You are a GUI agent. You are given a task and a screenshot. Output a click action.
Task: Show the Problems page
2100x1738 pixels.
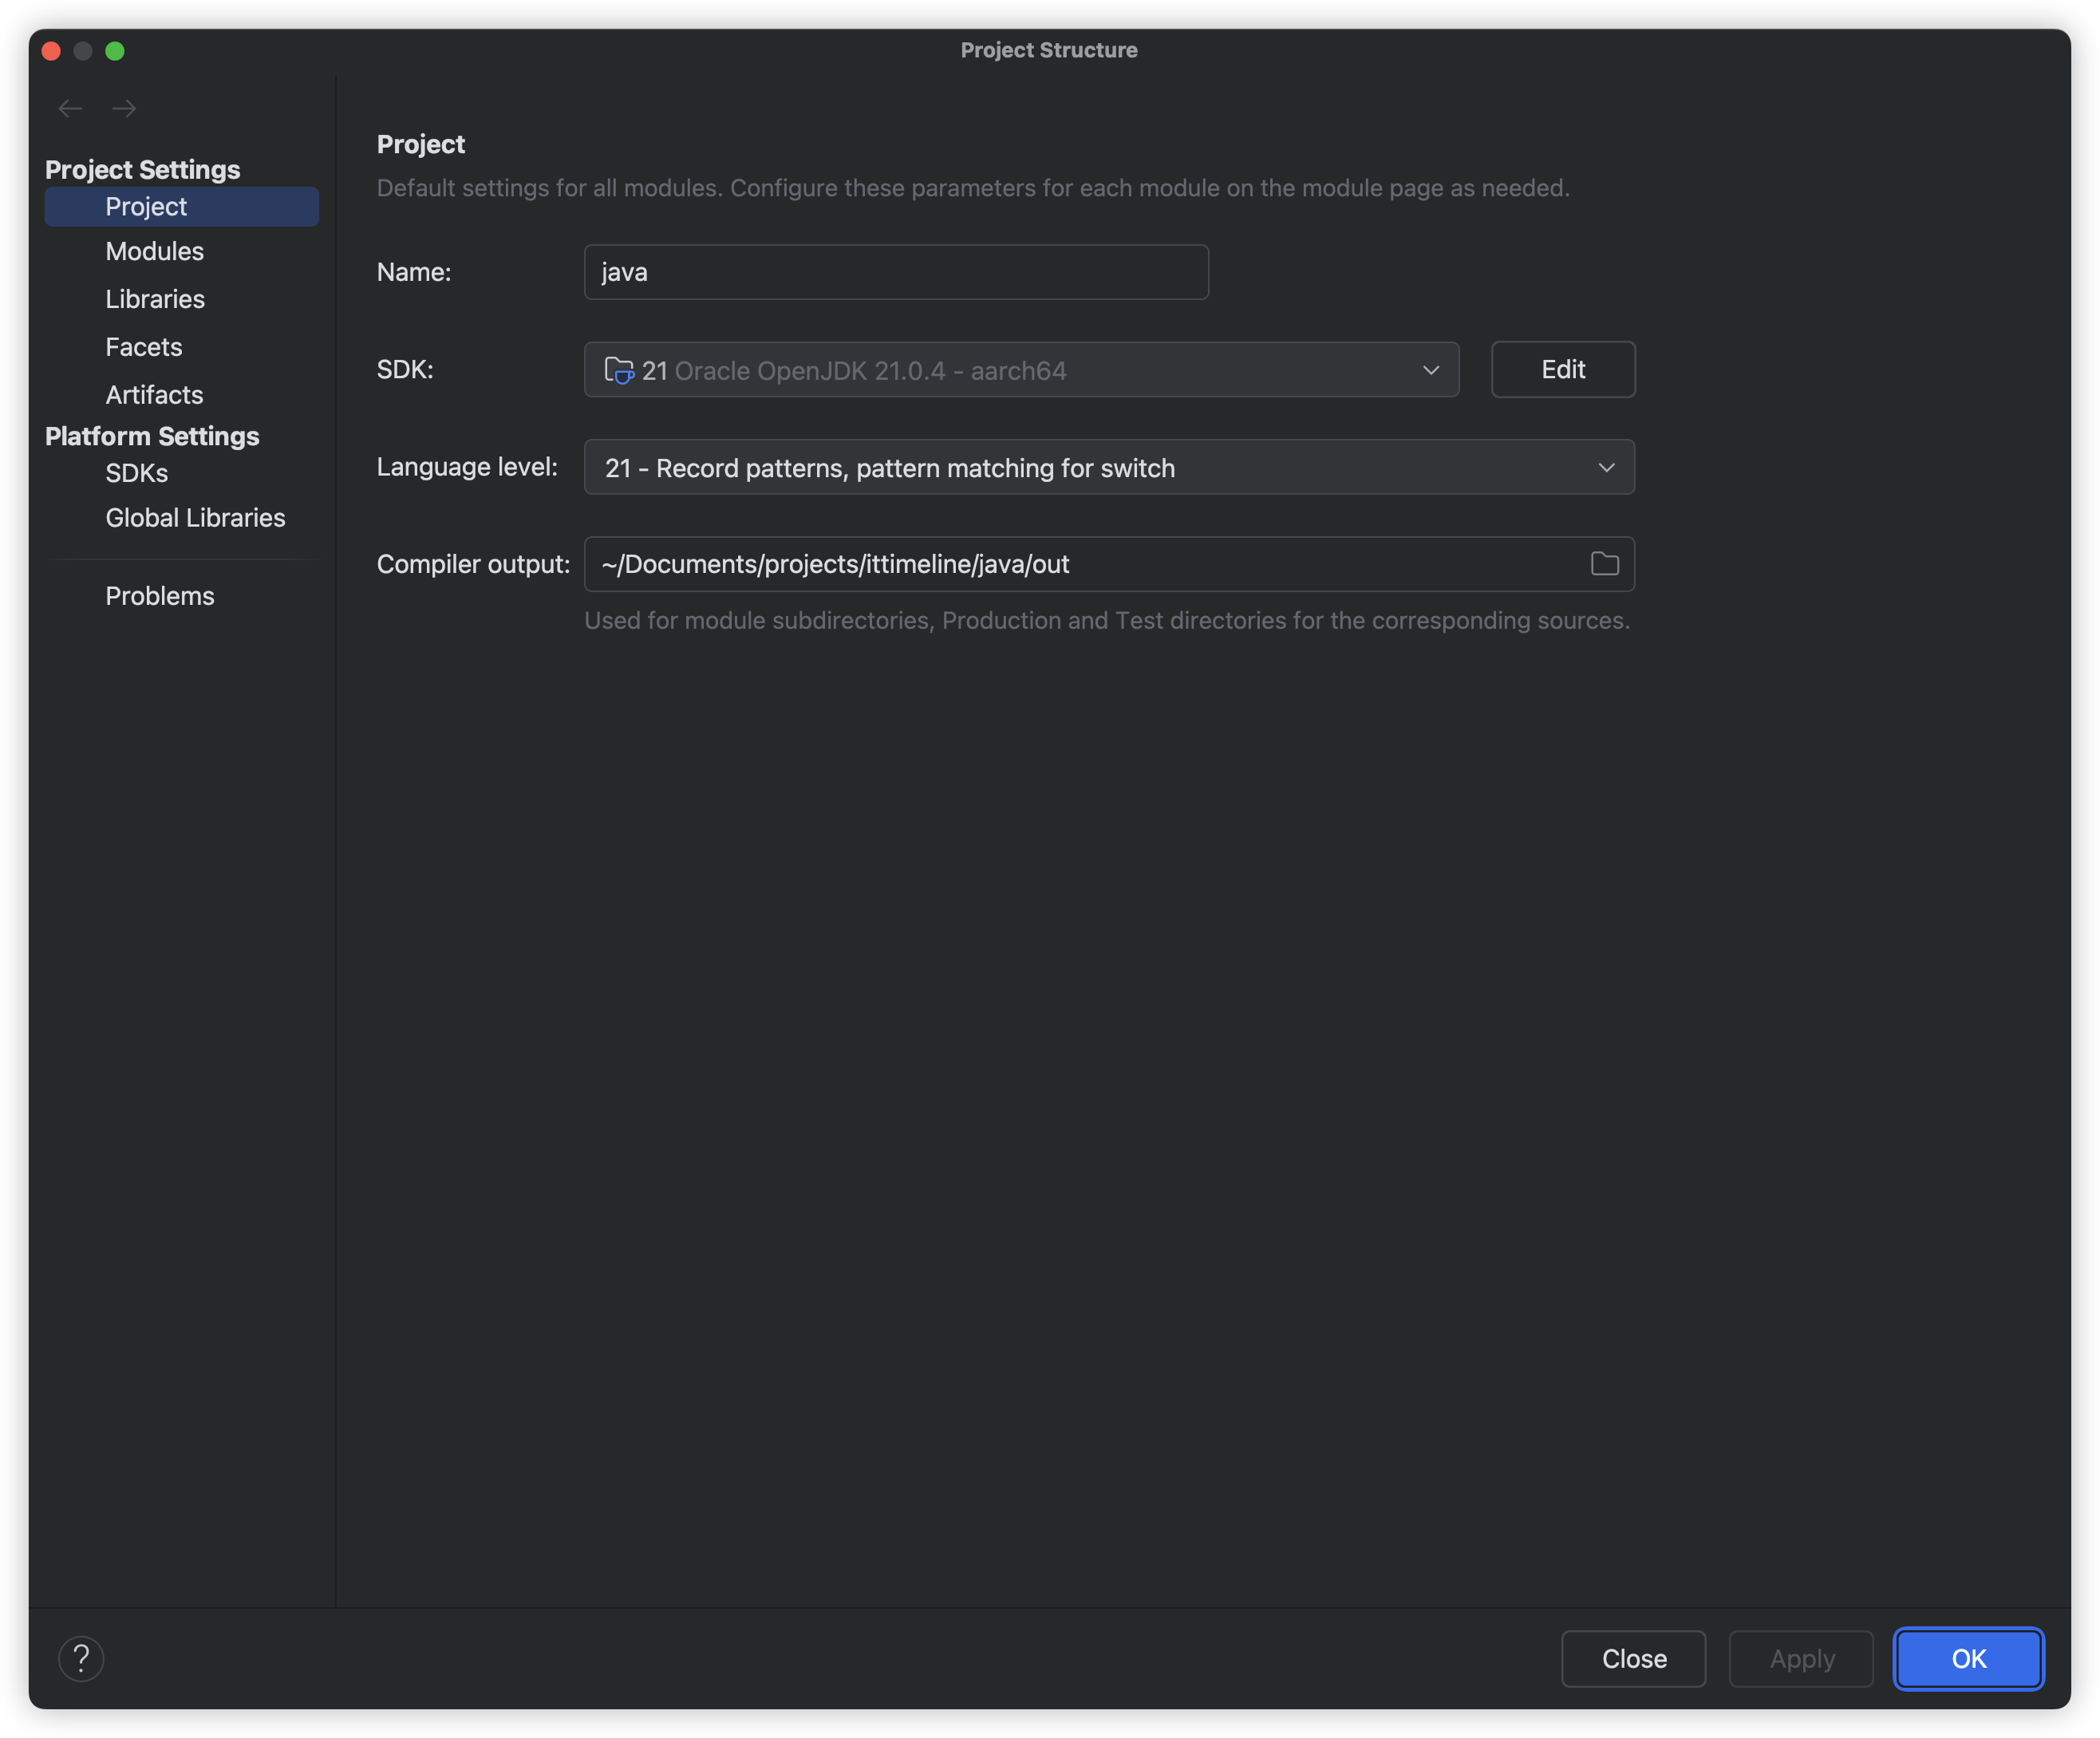pos(160,596)
